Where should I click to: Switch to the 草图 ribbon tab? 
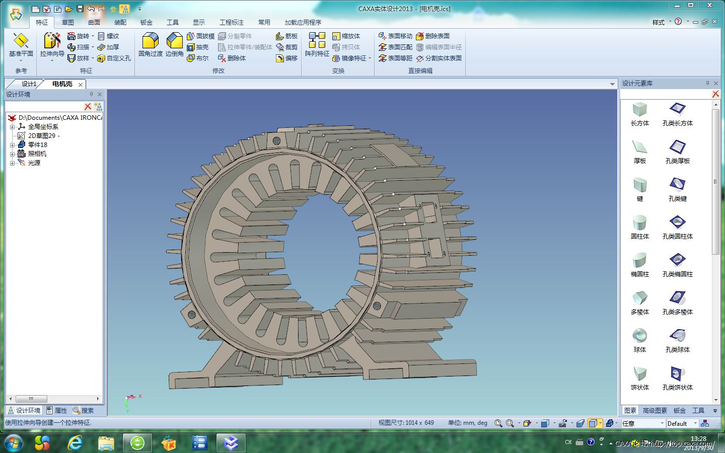click(x=68, y=23)
